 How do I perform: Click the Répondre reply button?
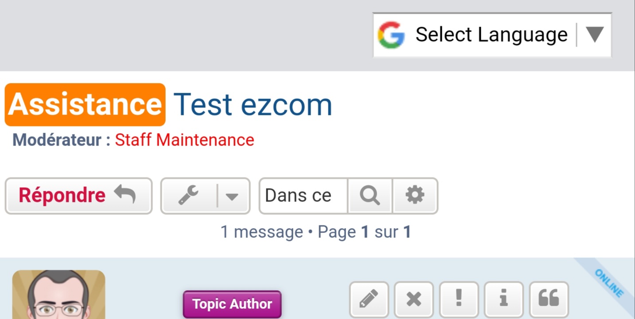[78, 196]
